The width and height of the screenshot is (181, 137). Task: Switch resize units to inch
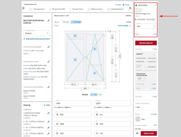coord(100,95)
